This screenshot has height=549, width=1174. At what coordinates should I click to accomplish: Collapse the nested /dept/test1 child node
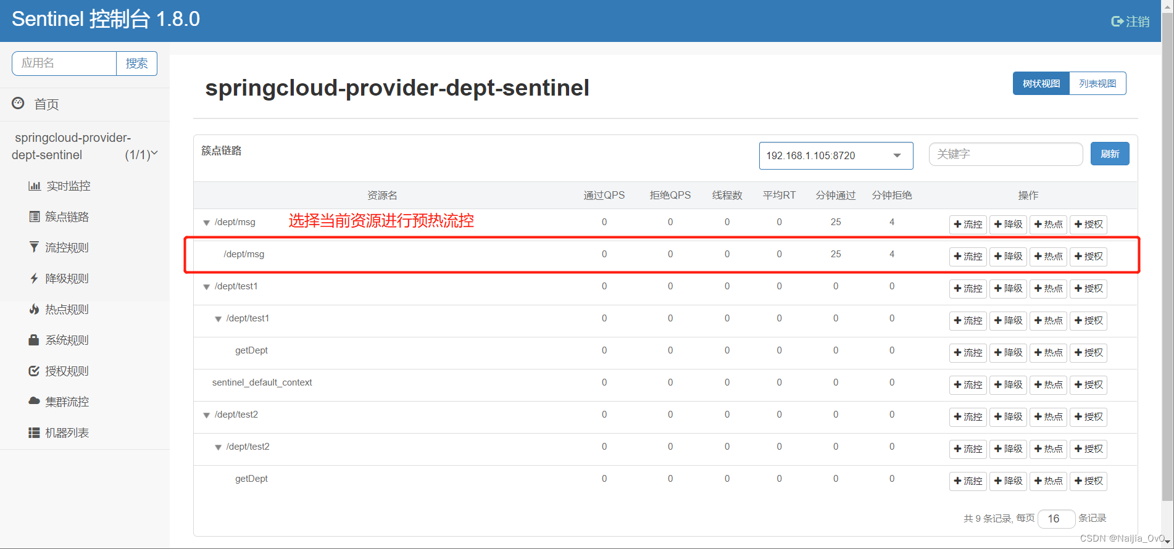[x=218, y=319]
